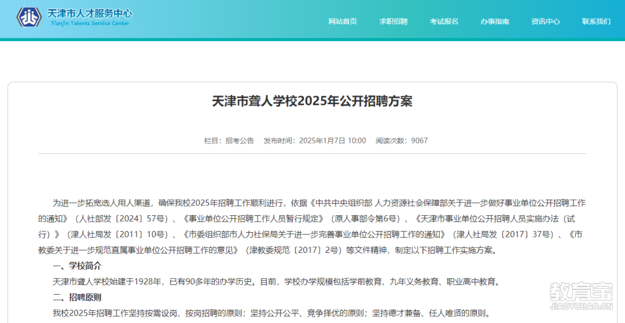Click the 栏目：招考公告 category label
Viewport: 625px width, 323px height.
(229, 140)
